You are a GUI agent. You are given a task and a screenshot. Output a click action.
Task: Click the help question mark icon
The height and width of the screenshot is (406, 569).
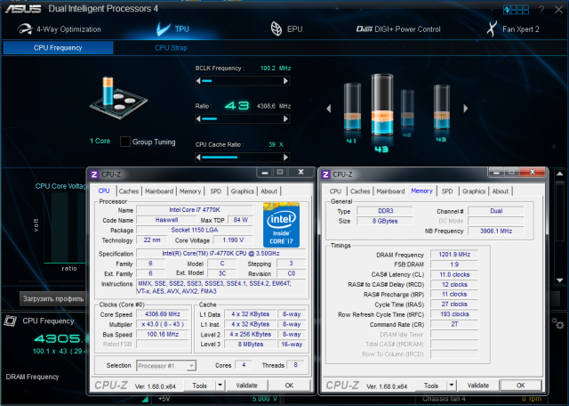coord(541,10)
